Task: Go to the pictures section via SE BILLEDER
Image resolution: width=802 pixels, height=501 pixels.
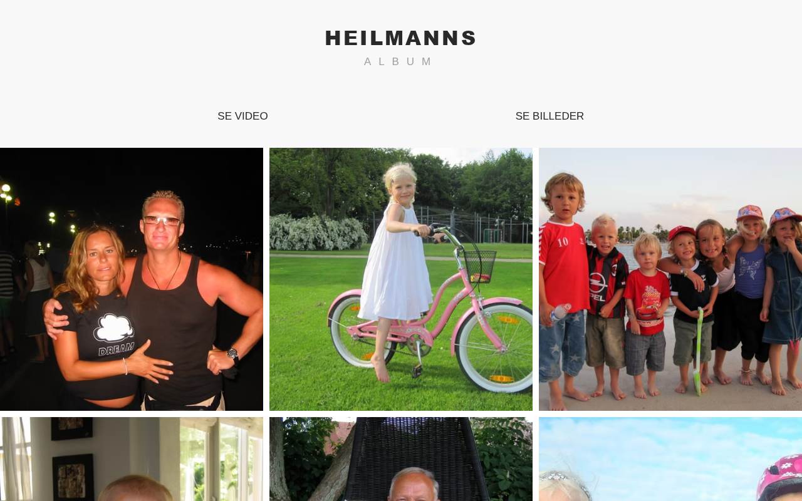Action: [549, 116]
